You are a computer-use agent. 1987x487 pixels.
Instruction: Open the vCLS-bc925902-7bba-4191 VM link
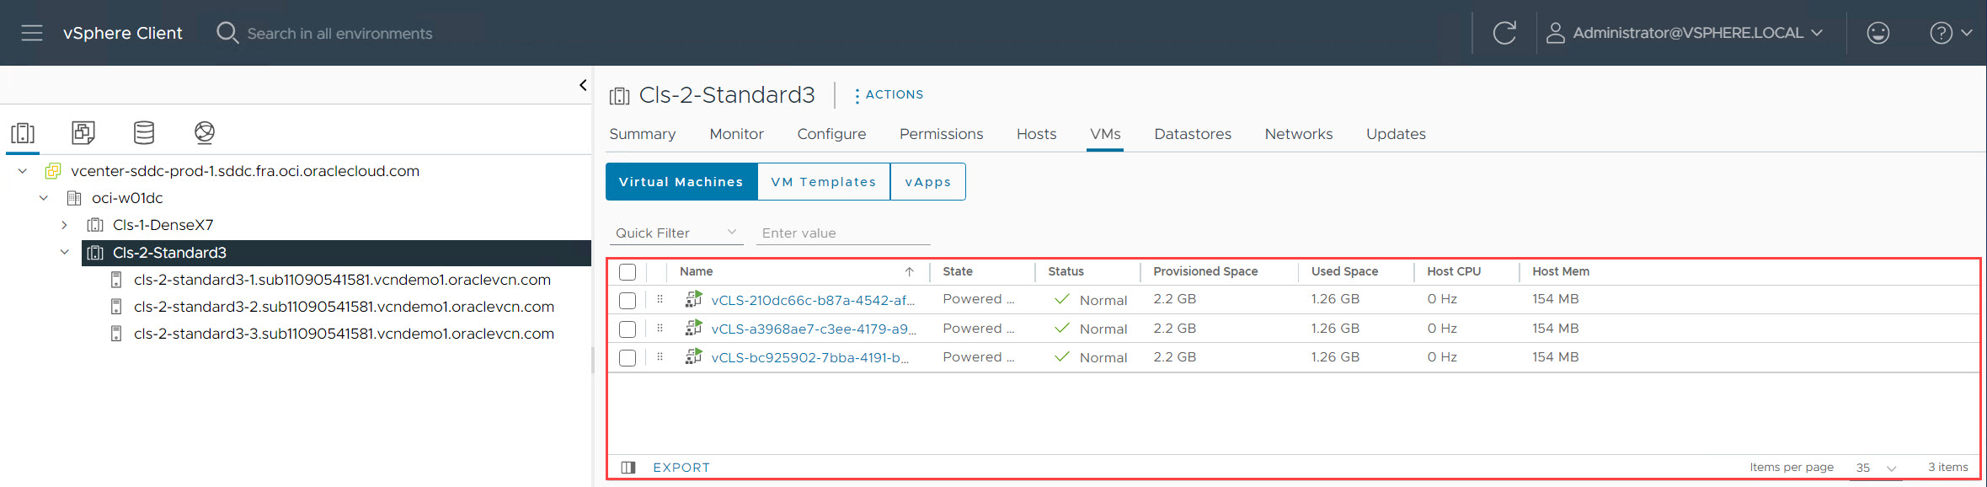click(809, 357)
